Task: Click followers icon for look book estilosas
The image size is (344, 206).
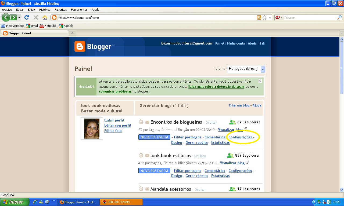Action: click(x=230, y=156)
